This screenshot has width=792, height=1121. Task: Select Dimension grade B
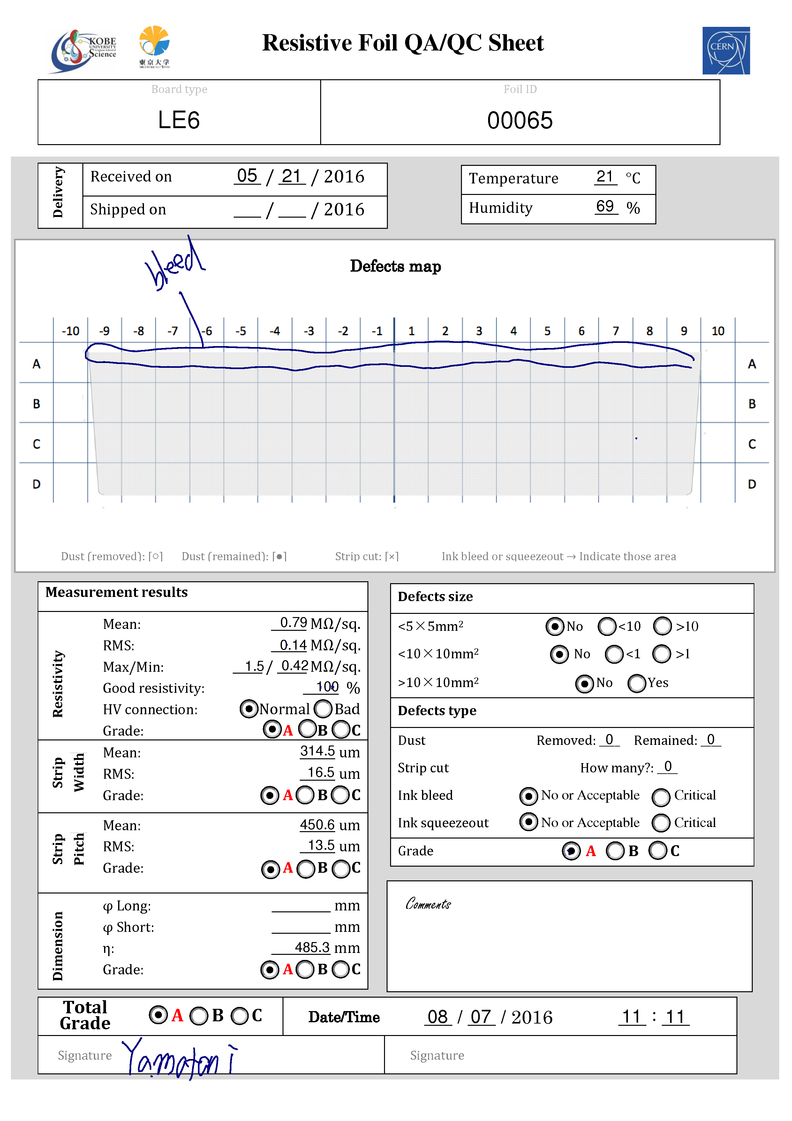click(x=305, y=970)
